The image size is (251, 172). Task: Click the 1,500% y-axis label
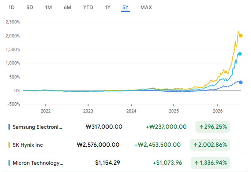tap(13, 50)
